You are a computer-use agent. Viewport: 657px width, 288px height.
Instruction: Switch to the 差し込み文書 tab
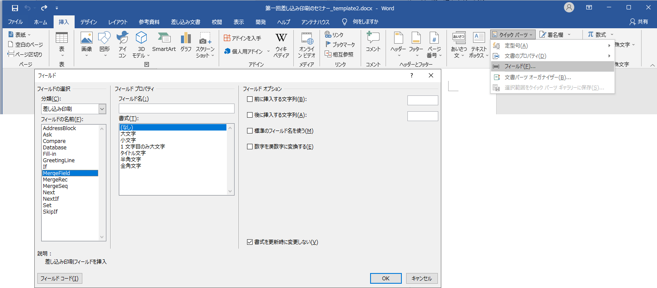coord(185,22)
